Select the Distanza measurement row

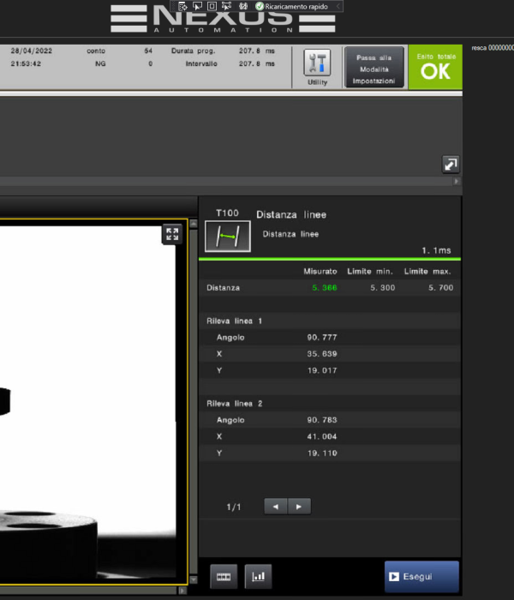(330, 288)
